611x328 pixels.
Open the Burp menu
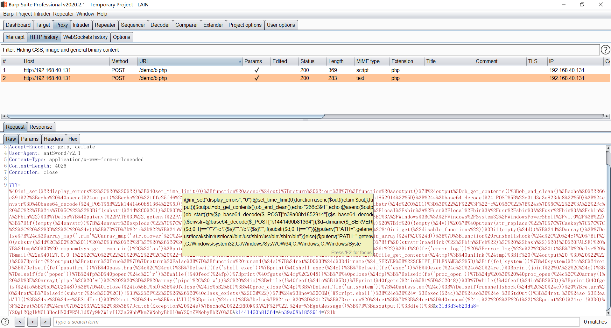(x=8, y=14)
